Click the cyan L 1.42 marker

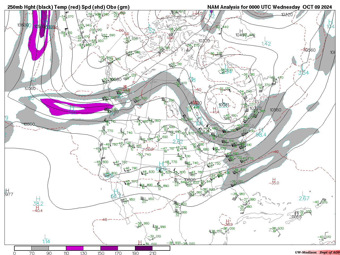click(x=266, y=41)
